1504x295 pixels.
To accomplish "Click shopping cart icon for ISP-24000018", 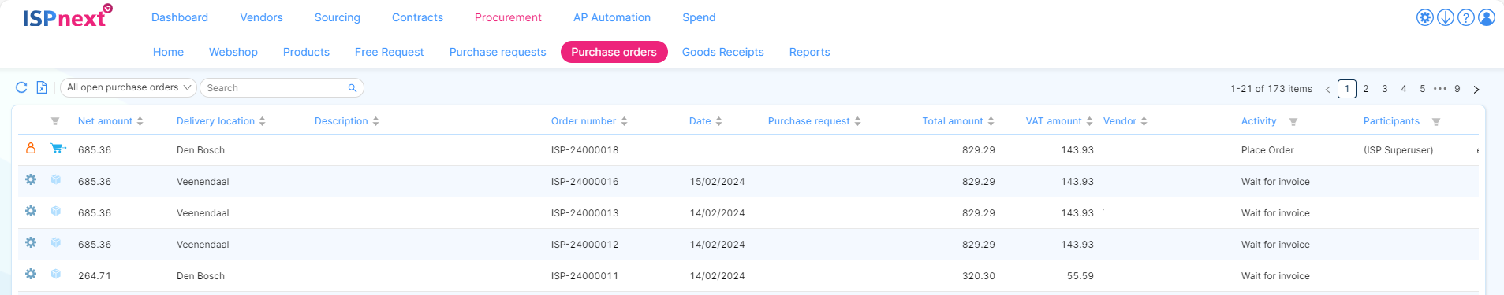I will [58, 148].
